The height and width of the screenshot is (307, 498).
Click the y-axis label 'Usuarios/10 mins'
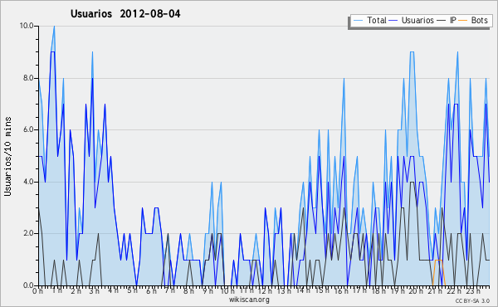(x=7, y=156)
